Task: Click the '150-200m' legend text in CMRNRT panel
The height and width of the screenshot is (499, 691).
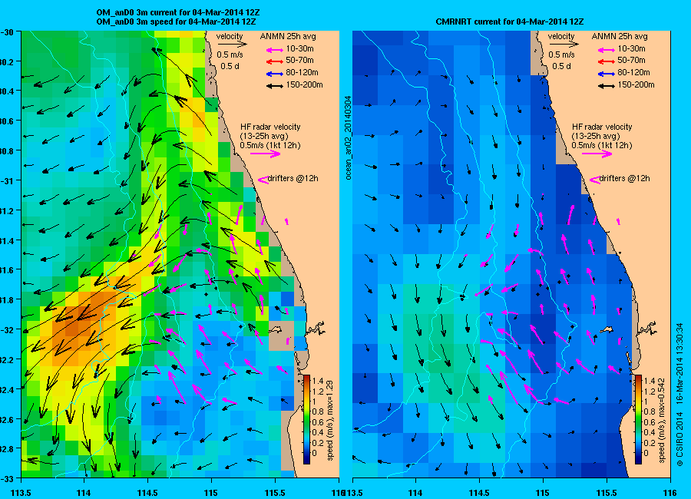Action: tap(636, 85)
